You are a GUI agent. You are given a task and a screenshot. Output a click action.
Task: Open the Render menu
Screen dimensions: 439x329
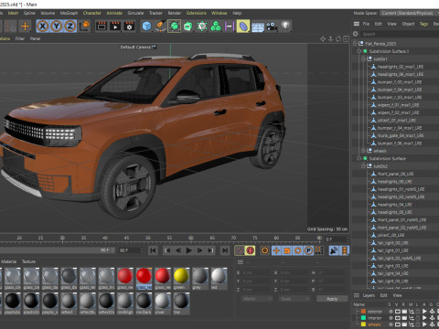coord(175,13)
